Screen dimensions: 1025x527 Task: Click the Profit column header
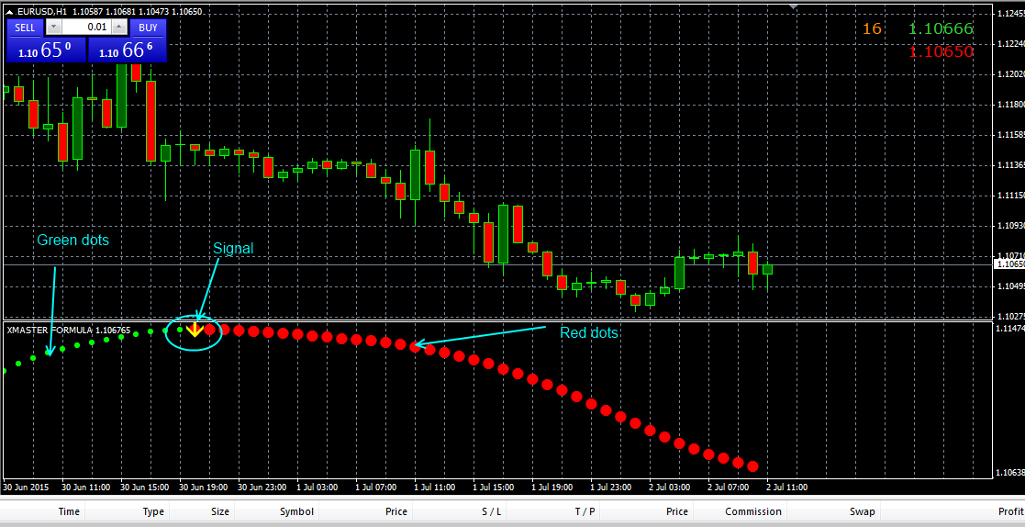point(1010,511)
